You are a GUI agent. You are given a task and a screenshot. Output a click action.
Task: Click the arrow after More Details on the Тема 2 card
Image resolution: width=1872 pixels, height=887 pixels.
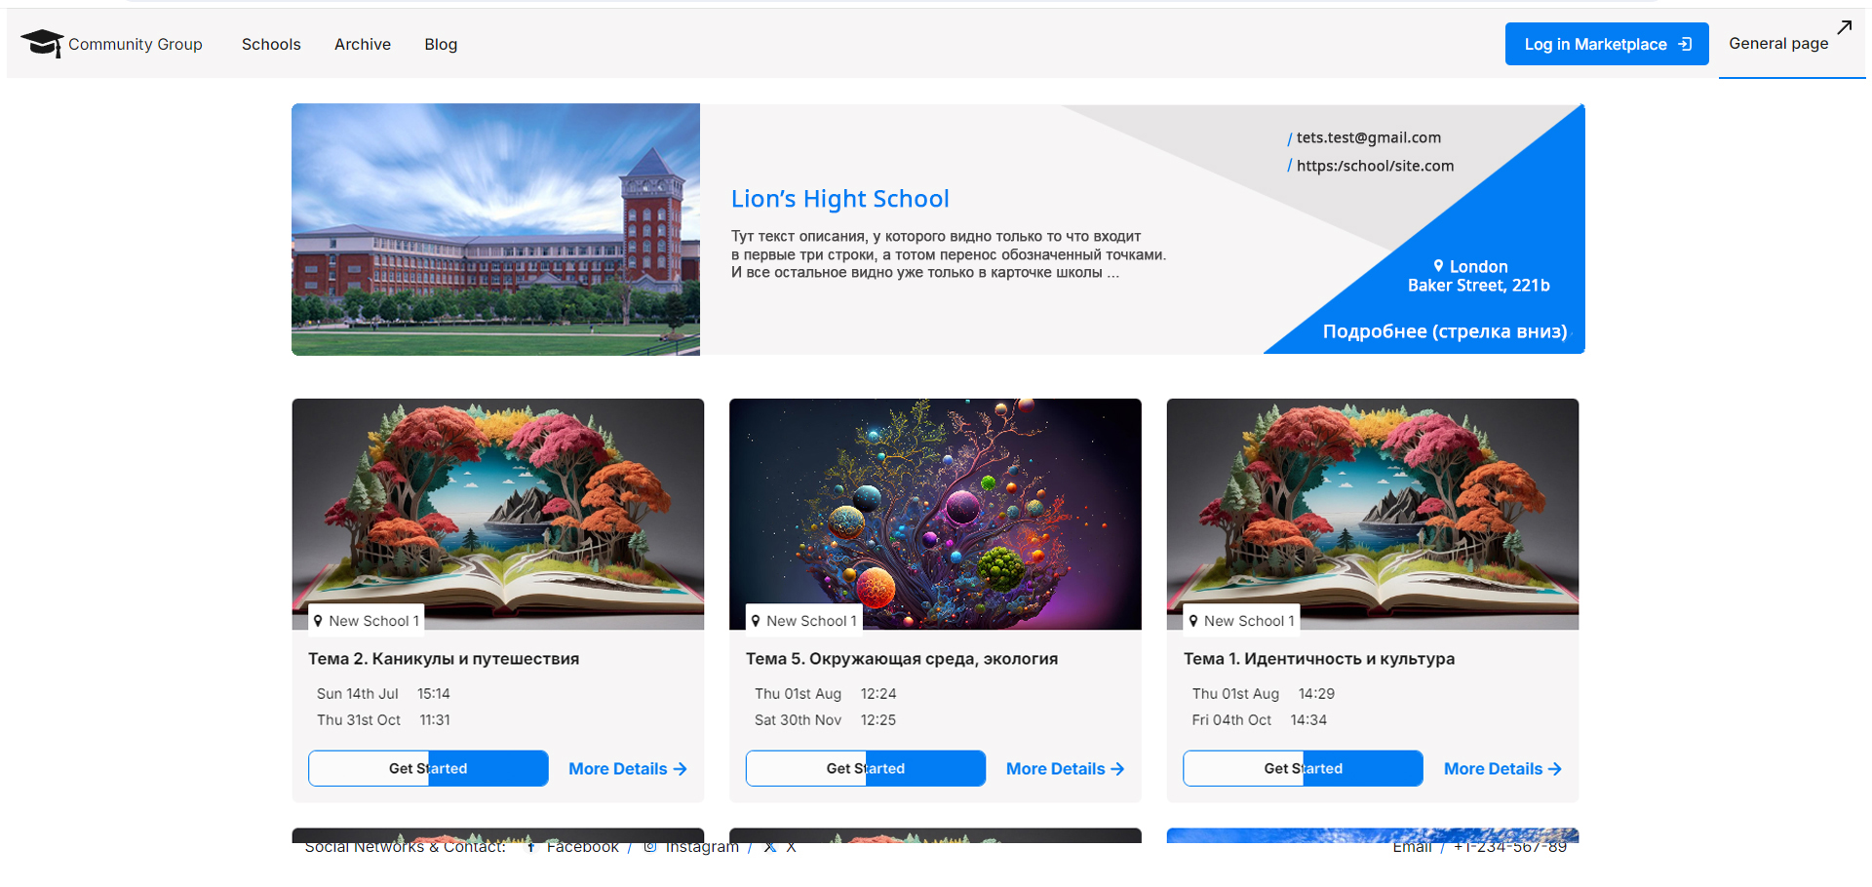tap(681, 769)
